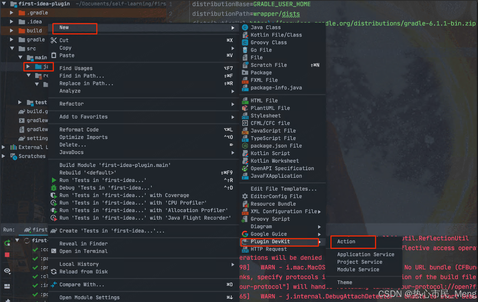The image size is (478, 302).
Task: Select Application Service submenu entry
Action: [x=364, y=254]
